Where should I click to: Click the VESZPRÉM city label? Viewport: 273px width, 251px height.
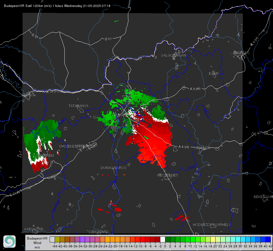44,156
